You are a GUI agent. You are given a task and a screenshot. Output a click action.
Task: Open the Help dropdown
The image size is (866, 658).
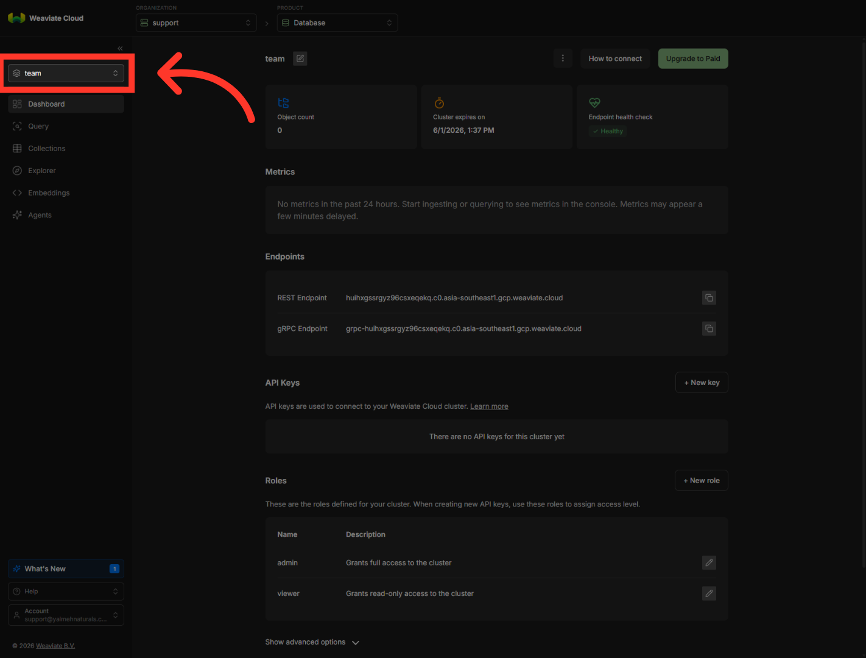coord(66,592)
